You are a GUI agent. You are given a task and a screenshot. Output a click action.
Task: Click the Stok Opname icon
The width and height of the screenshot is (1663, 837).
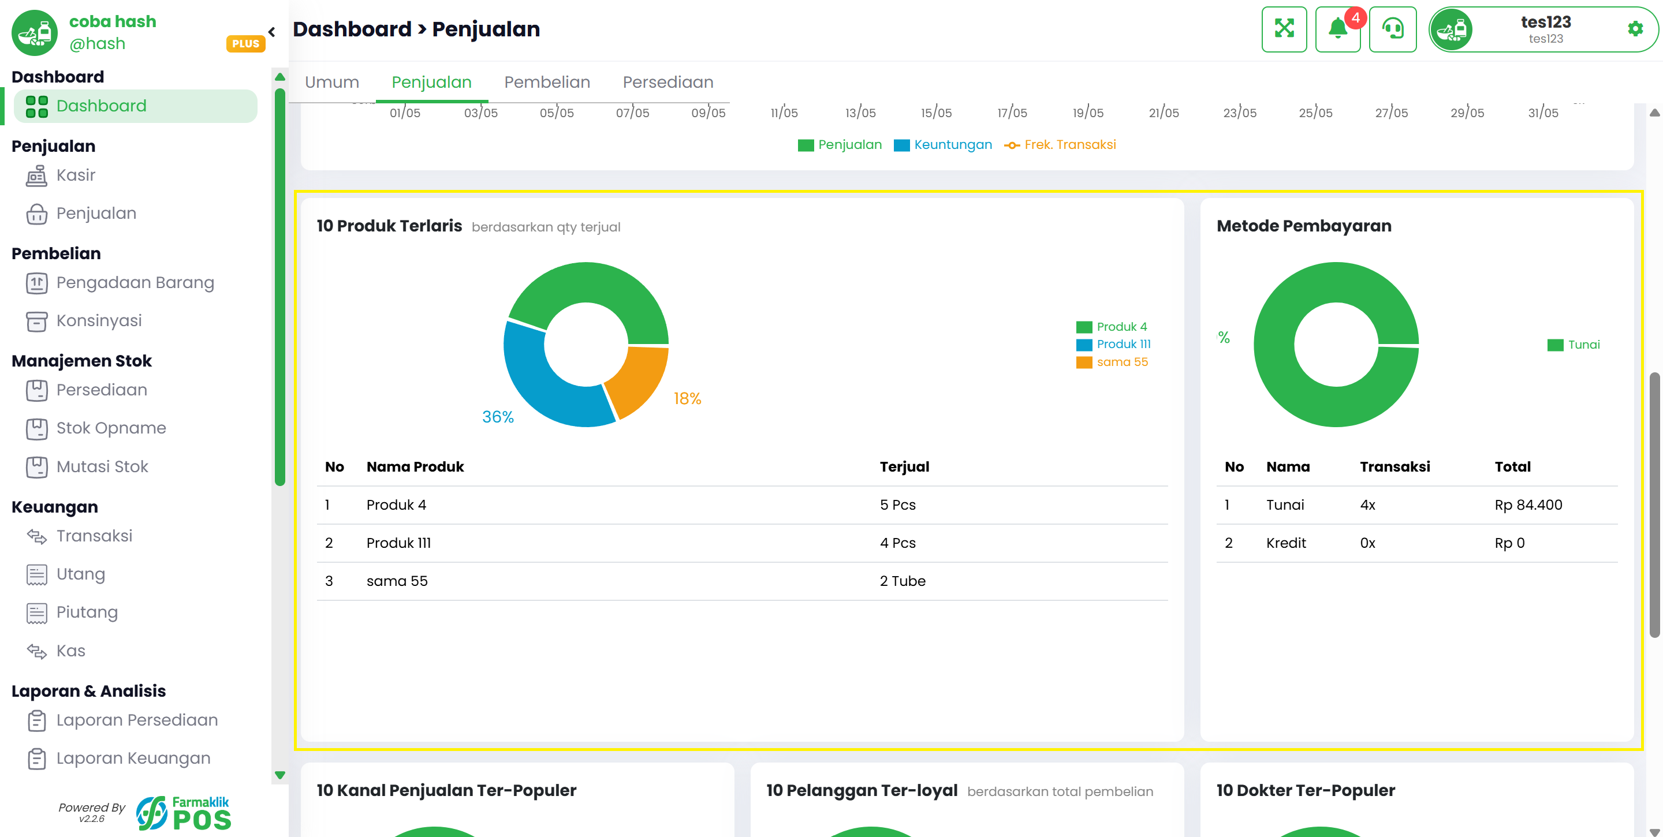36,428
